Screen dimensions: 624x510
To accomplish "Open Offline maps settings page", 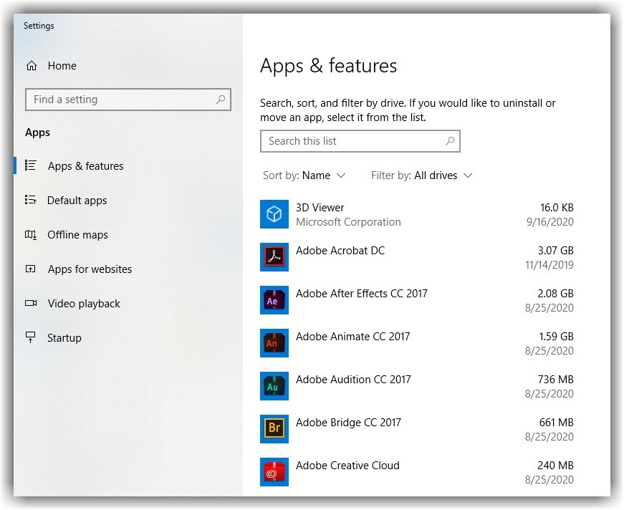I will 77,235.
